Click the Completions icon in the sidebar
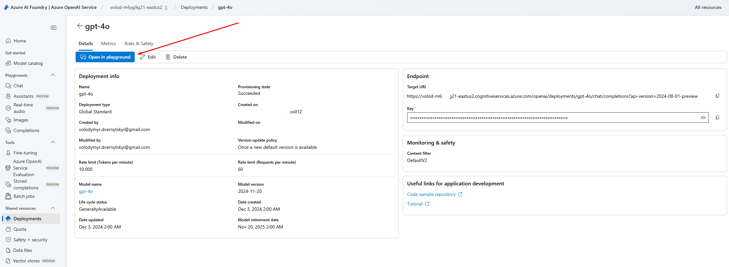Image resolution: width=729 pixels, height=267 pixels. [8, 130]
